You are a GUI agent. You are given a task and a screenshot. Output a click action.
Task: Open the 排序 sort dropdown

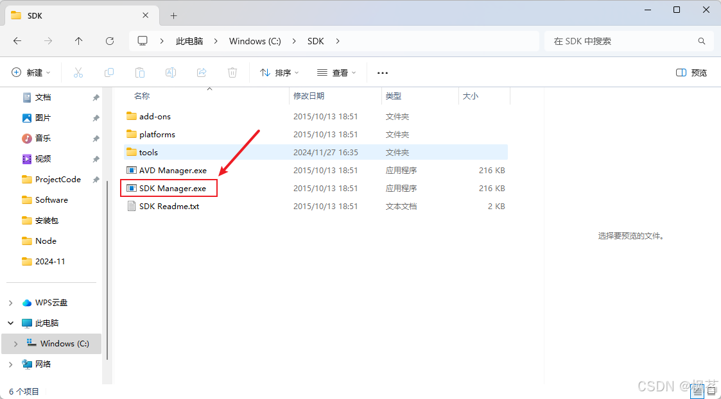tap(279, 72)
